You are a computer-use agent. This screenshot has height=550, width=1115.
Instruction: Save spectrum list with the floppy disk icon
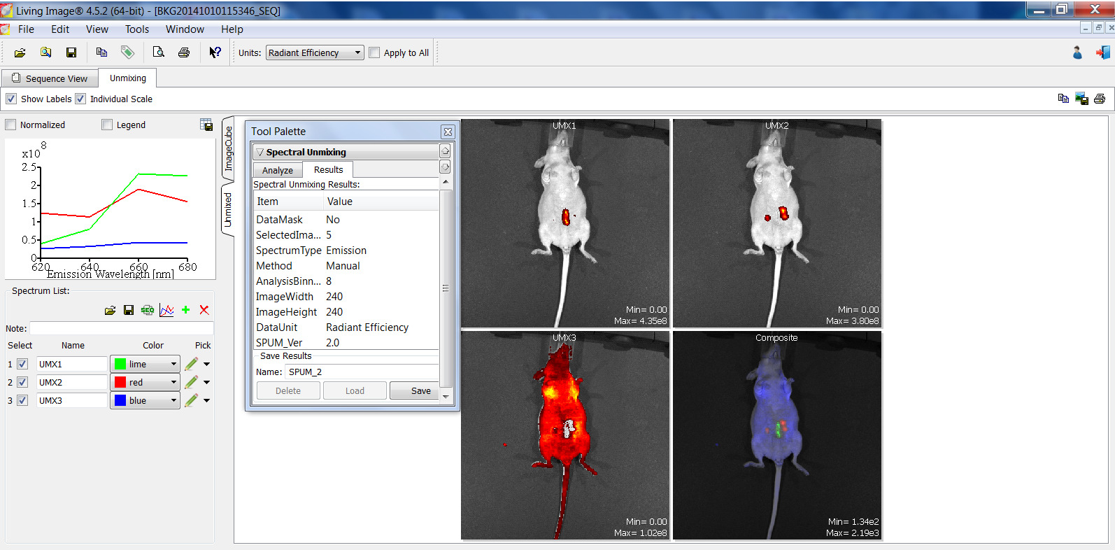[129, 310]
